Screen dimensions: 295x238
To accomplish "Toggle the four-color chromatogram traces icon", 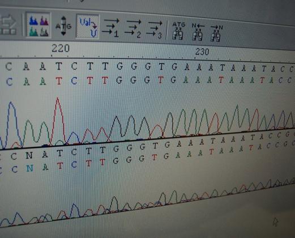I will (x=39, y=25).
